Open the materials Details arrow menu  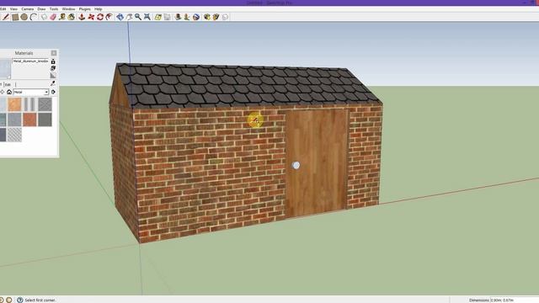click(x=53, y=92)
